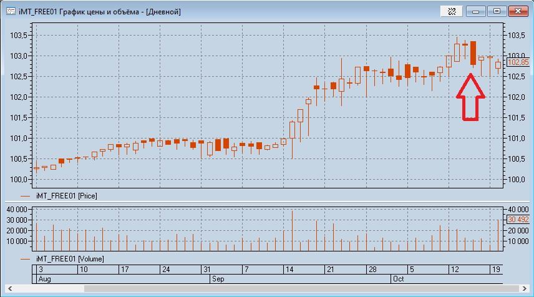Open the chart settings tools button
The height and width of the screenshot is (297, 534).
452,11
